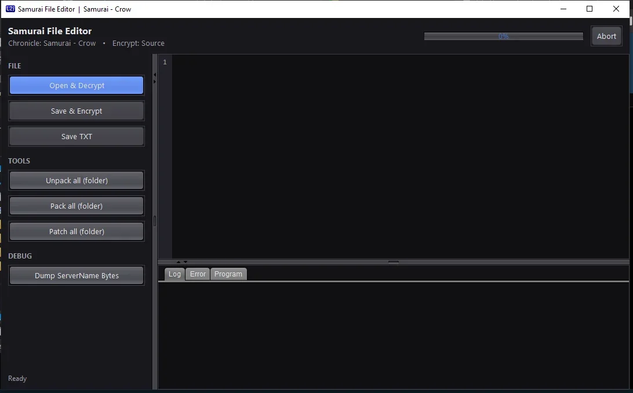633x393 pixels.
Task: Switch to the Error tab
Action: tap(198, 274)
